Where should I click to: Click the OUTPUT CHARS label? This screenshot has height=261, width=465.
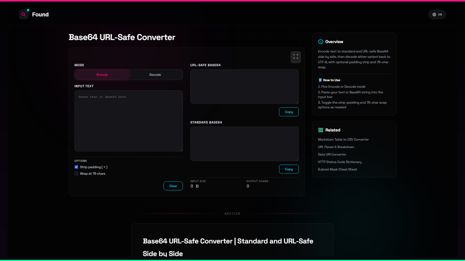(x=257, y=181)
